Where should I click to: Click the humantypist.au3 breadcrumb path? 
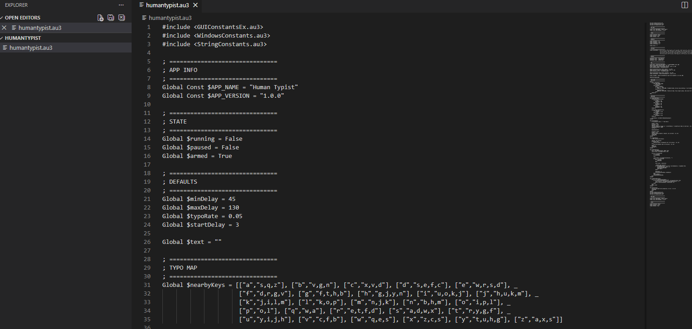170,18
